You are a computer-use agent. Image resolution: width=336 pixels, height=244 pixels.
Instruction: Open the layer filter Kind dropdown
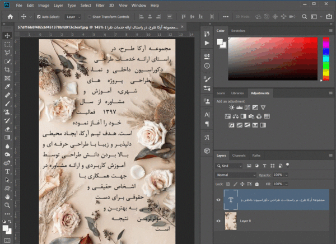pyautogui.click(x=229, y=166)
